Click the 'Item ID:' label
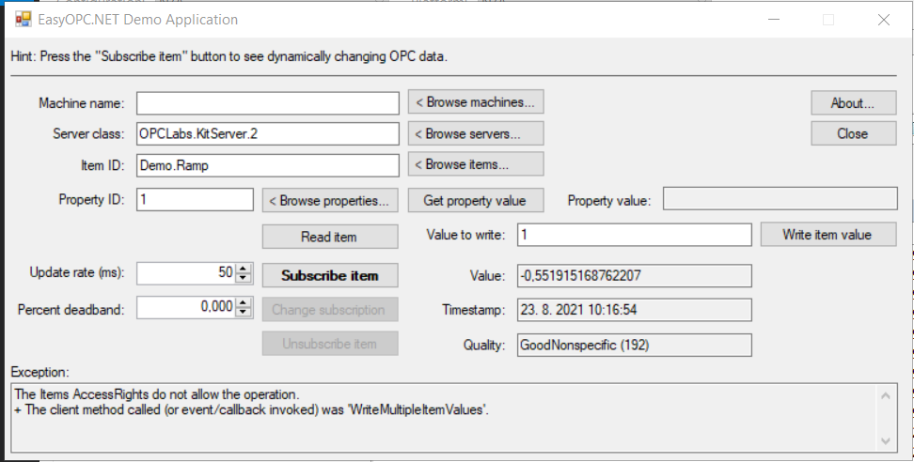This screenshot has width=914, height=462. tap(102, 166)
